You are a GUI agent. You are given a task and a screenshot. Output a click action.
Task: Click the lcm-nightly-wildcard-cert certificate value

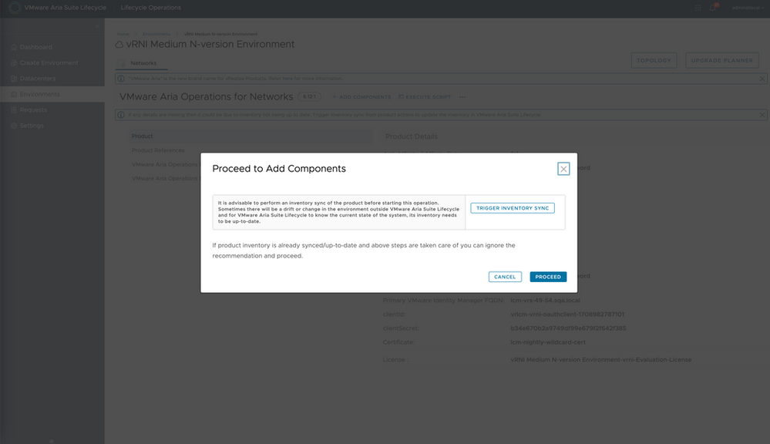click(x=547, y=342)
